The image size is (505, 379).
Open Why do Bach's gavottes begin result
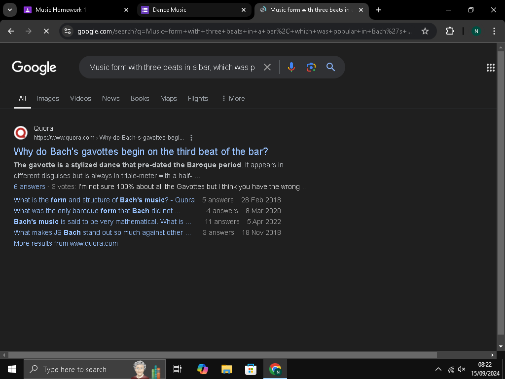coord(141,152)
